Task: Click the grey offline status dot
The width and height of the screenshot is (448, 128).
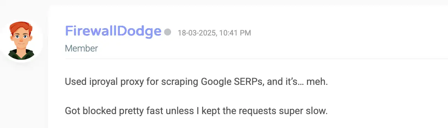Action: click(168, 32)
